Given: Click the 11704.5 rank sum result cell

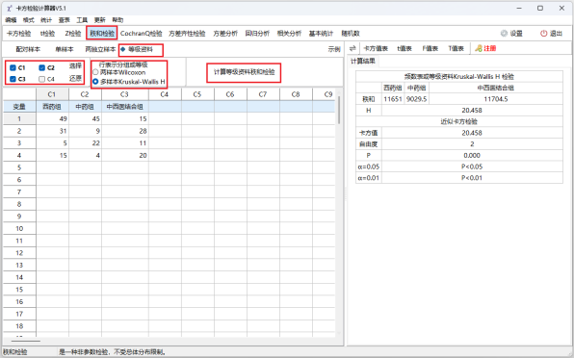Looking at the screenshot, I should click(x=496, y=99).
